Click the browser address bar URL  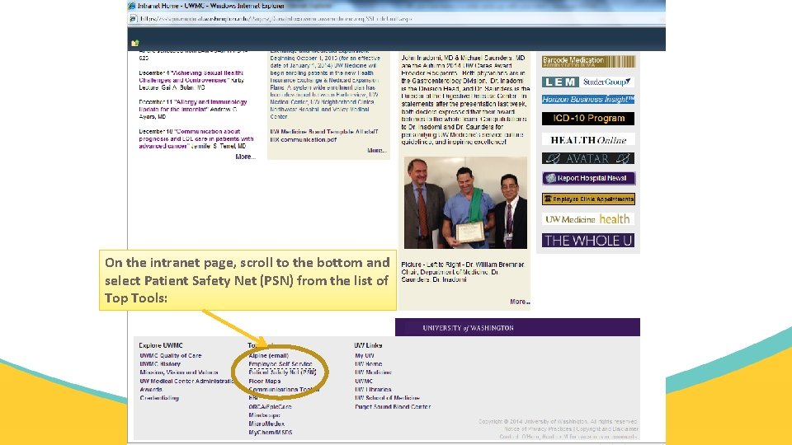[276, 19]
